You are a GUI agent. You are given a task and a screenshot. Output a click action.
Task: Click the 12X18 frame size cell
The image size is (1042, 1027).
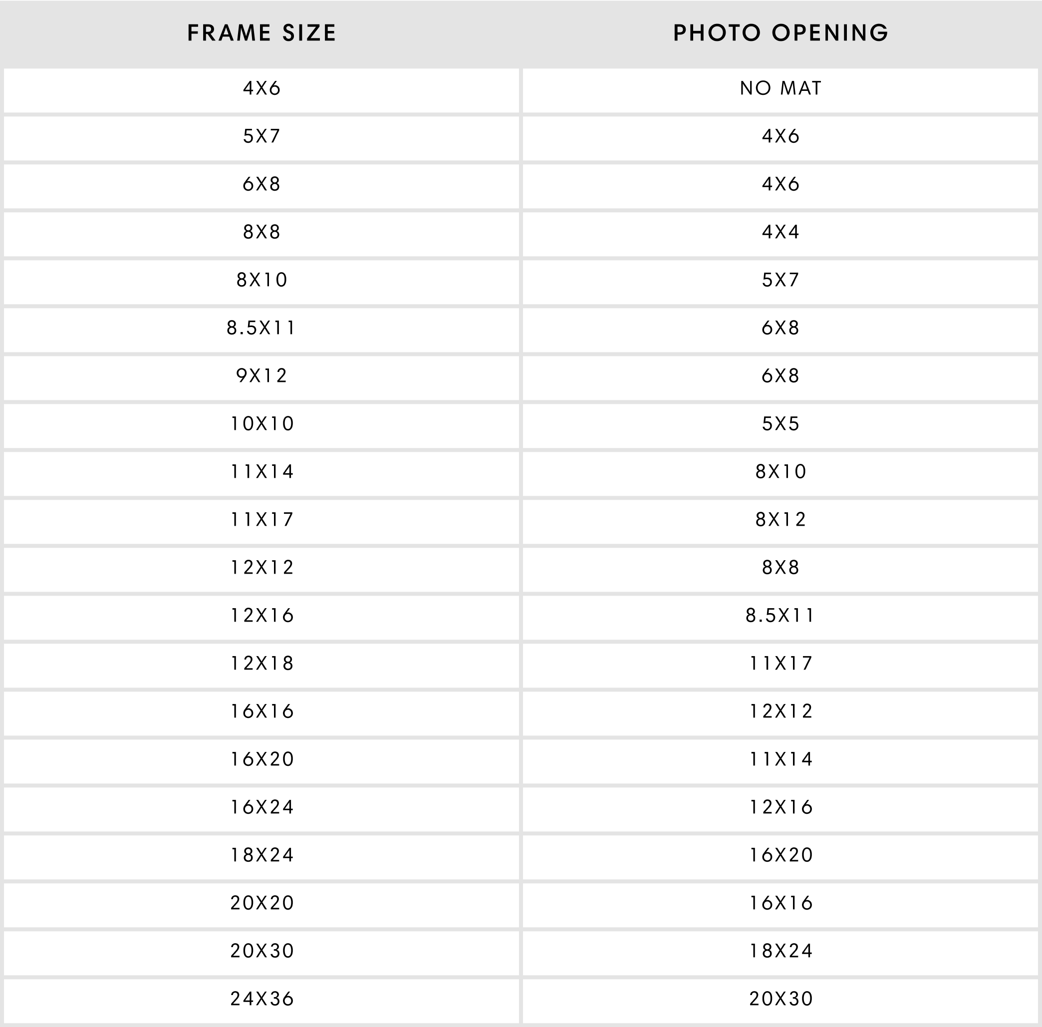(261, 666)
